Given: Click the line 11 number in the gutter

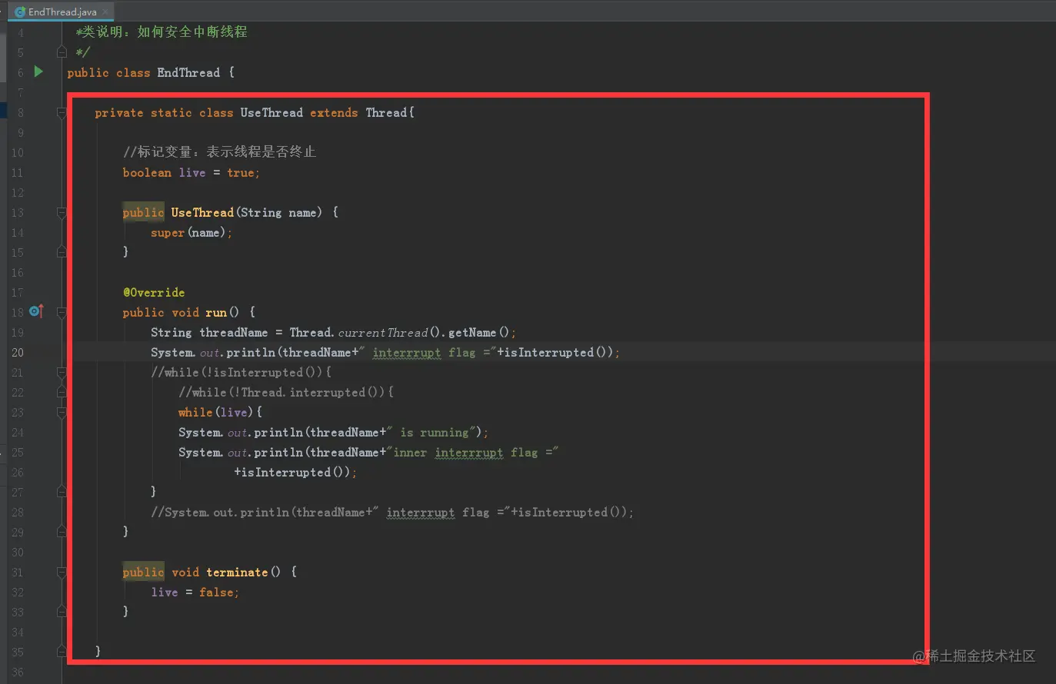Looking at the screenshot, I should click(x=18, y=172).
